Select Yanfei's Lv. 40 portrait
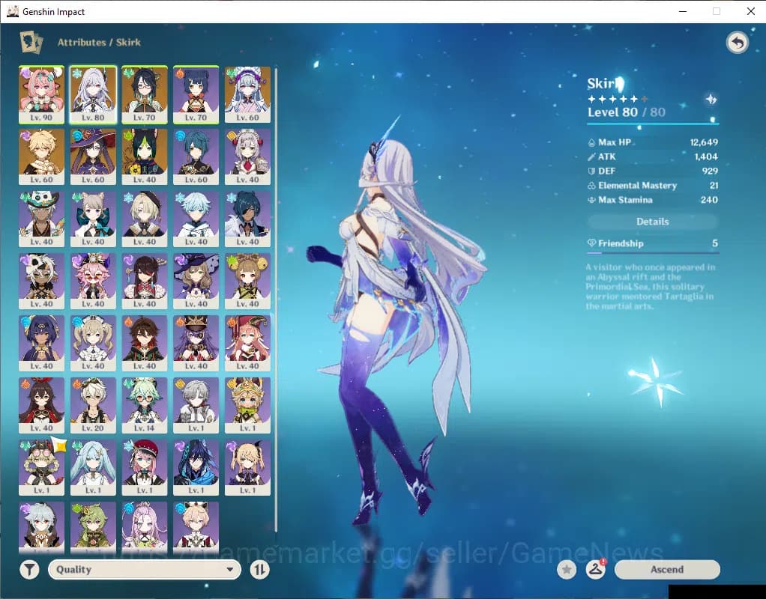 point(247,343)
